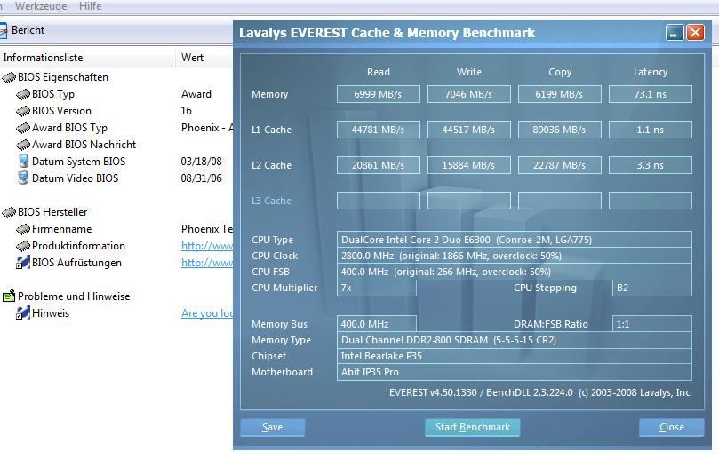Click the date value 08/31/06

pyautogui.click(x=201, y=178)
